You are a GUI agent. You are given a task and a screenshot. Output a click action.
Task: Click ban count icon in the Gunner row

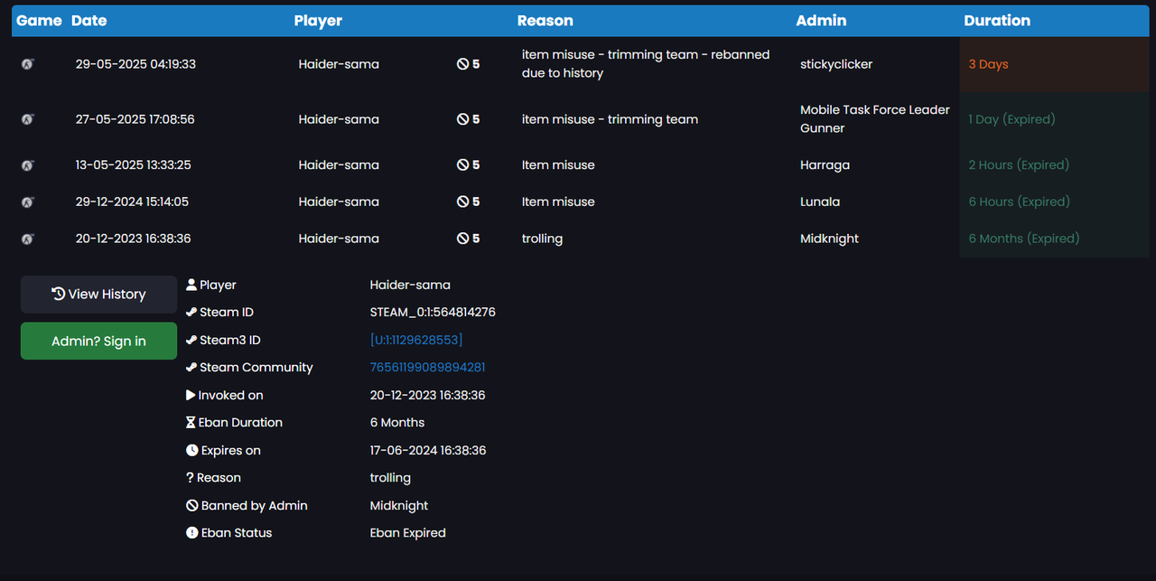(462, 119)
